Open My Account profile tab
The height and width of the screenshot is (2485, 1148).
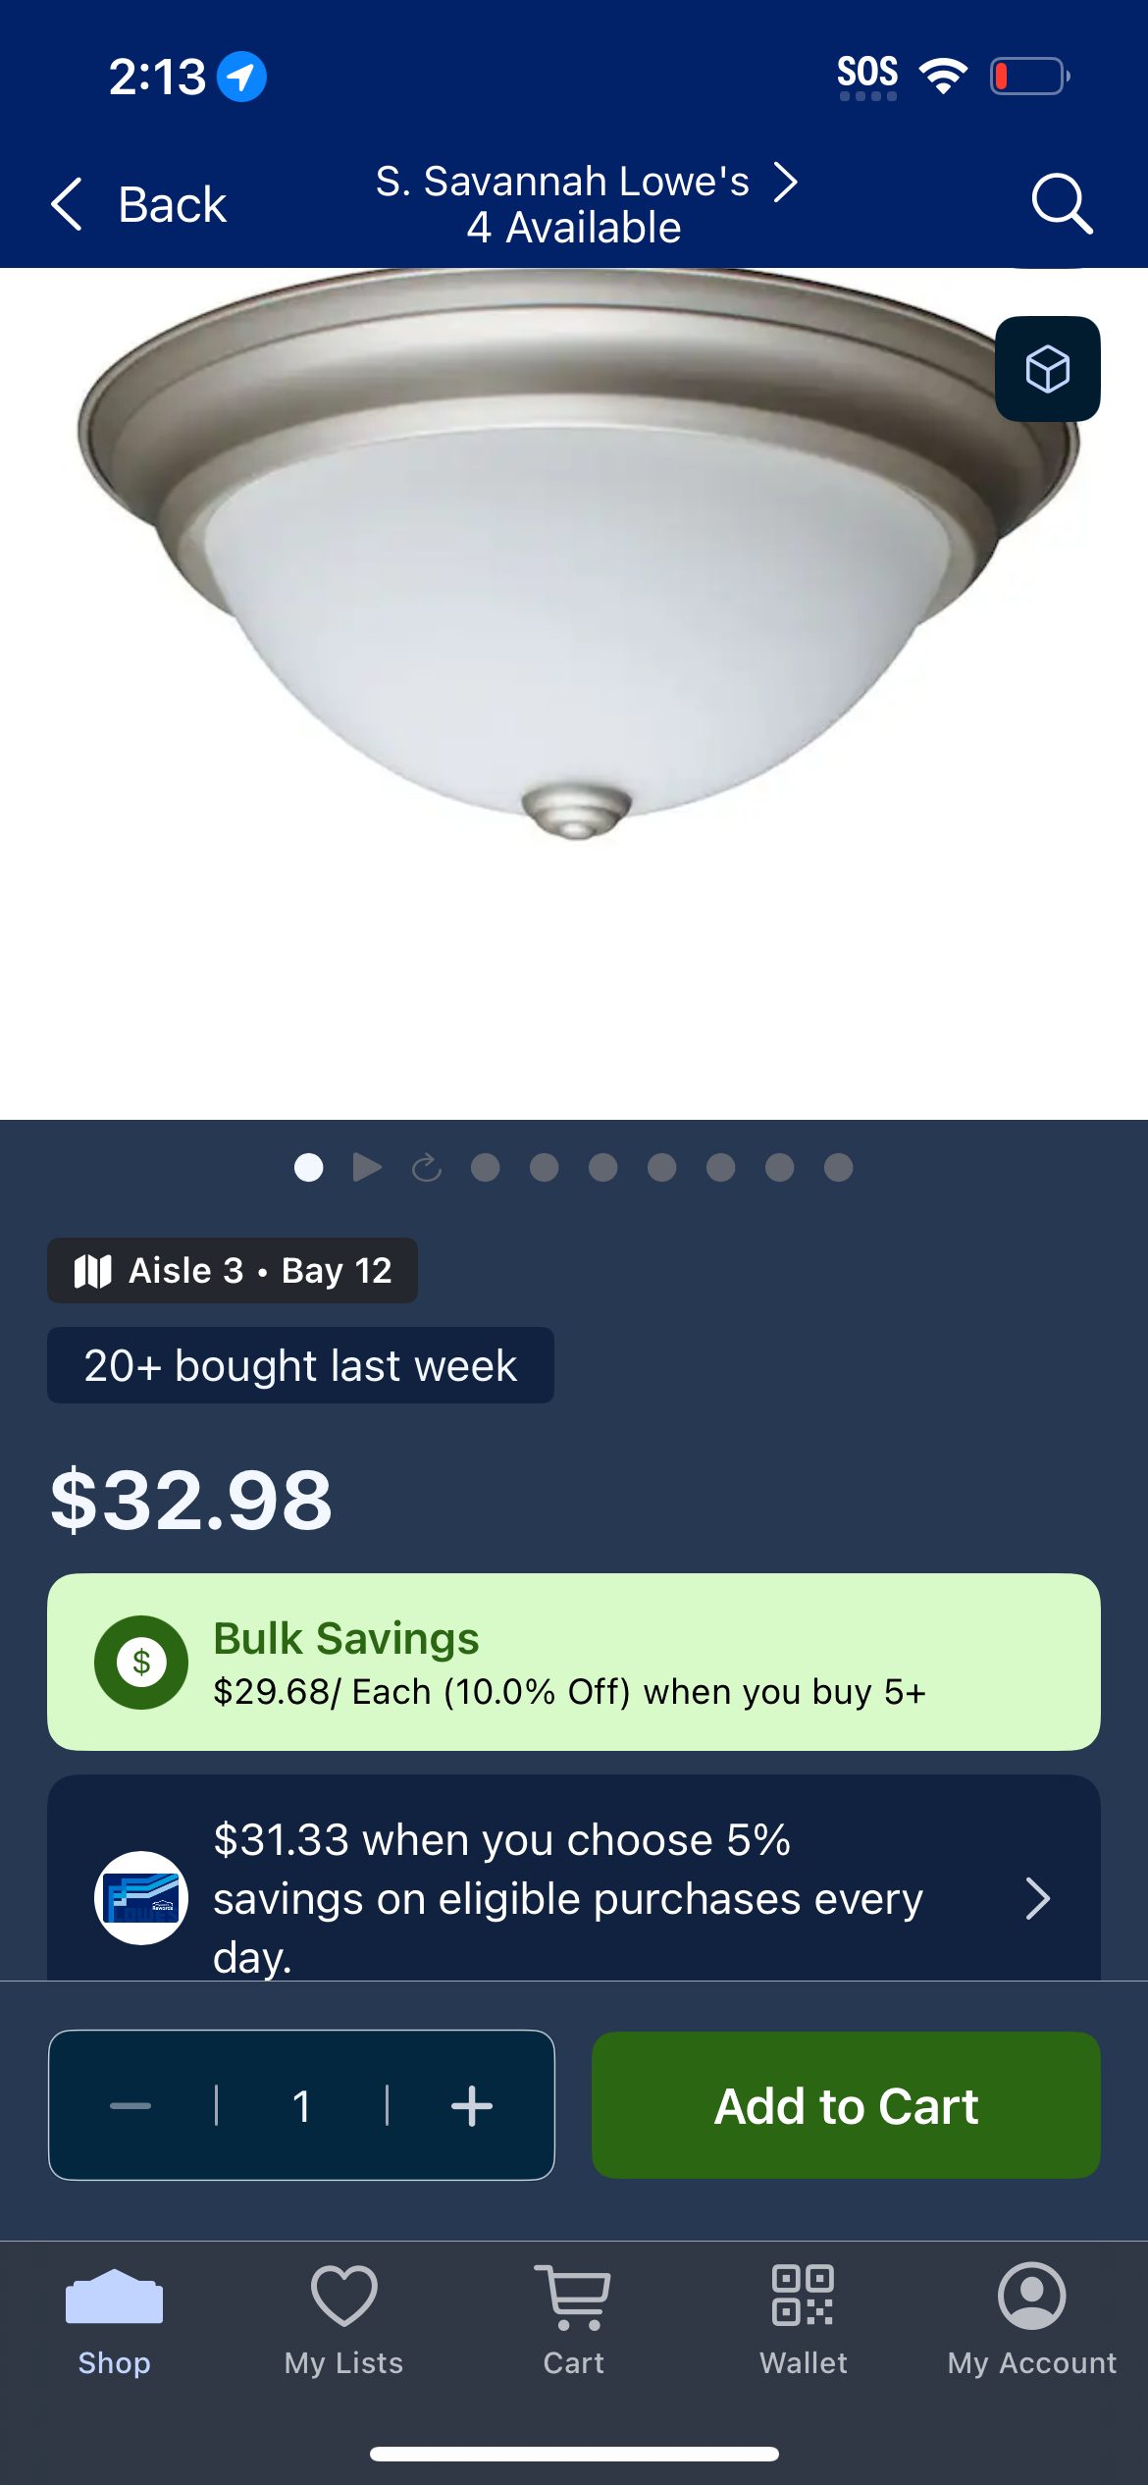(1032, 2321)
